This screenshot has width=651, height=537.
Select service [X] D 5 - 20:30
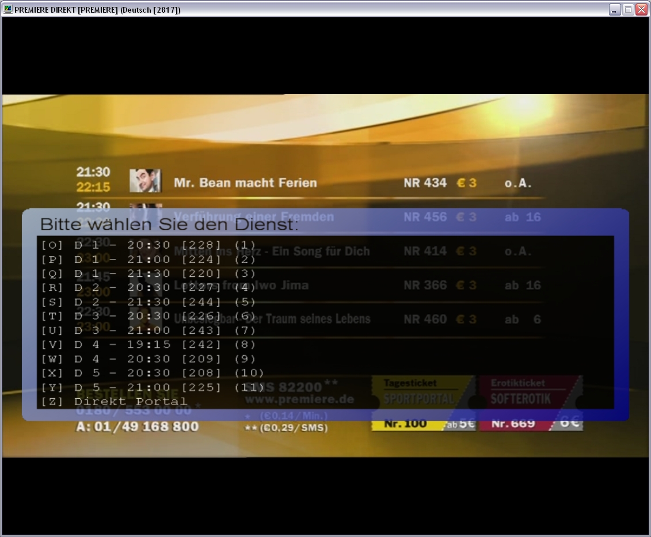(153, 373)
